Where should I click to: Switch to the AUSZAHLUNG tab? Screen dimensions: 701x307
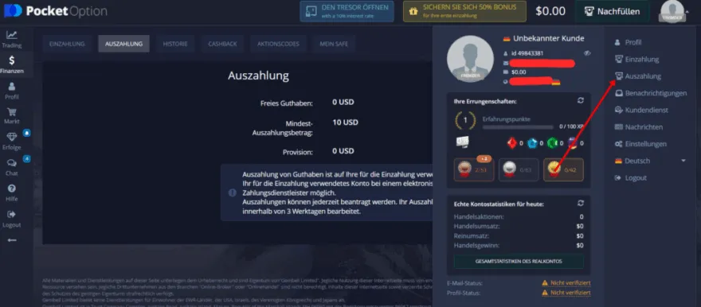pos(123,44)
